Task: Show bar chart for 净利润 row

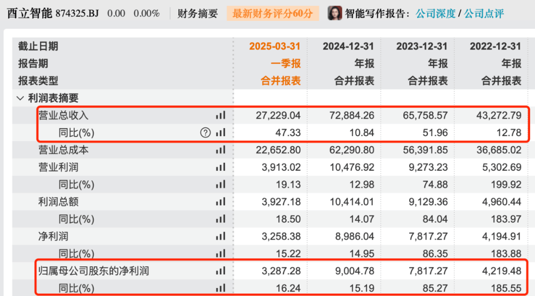Action: point(220,237)
